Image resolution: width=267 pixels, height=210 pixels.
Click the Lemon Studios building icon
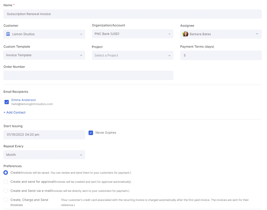click(8, 34)
